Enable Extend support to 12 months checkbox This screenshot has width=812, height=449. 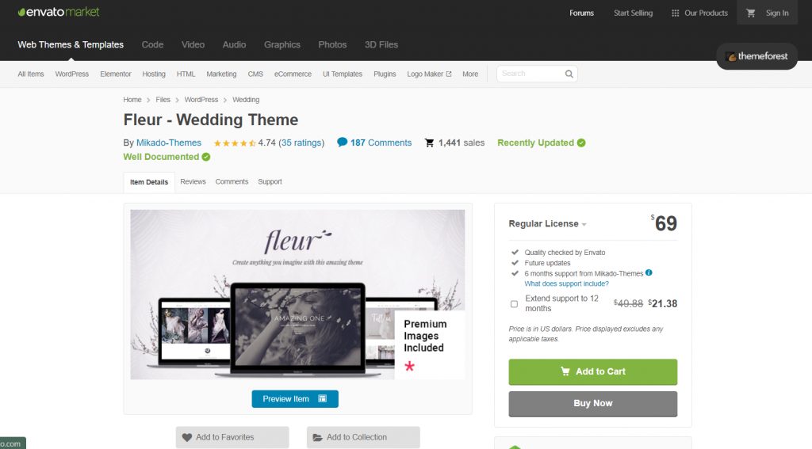tap(514, 303)
